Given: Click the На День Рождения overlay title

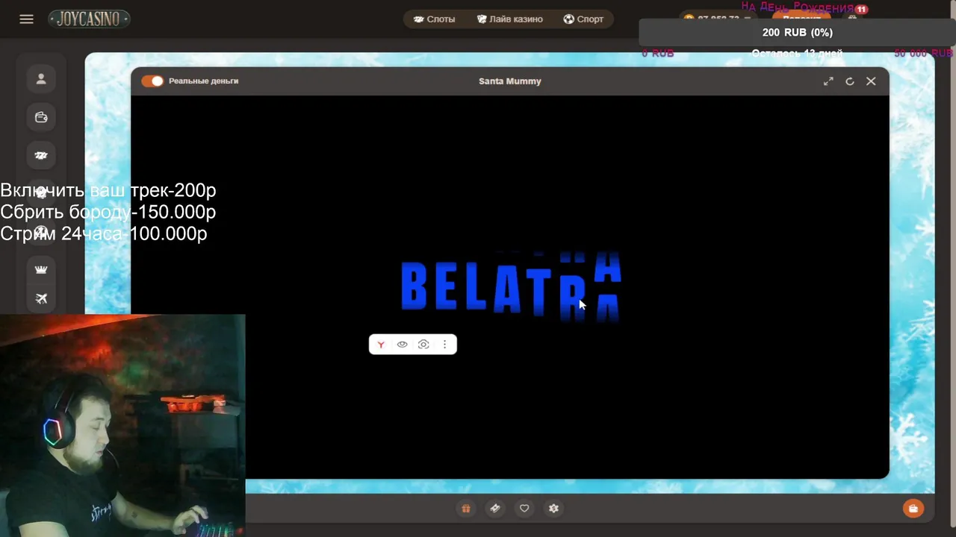Looking at the screenshot, I should click(797, 7).
